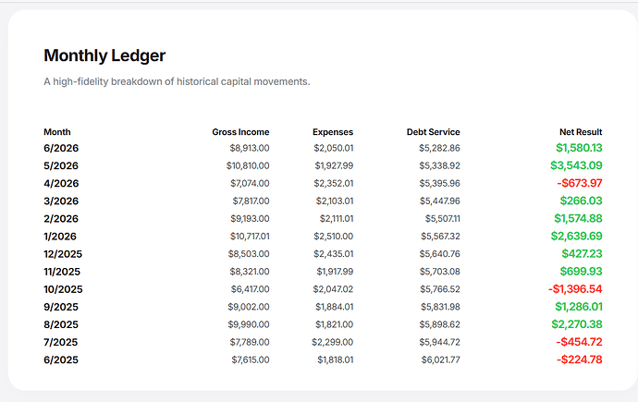
Task: Select the 5/2026 month label
Action: [x=61, y=165]
